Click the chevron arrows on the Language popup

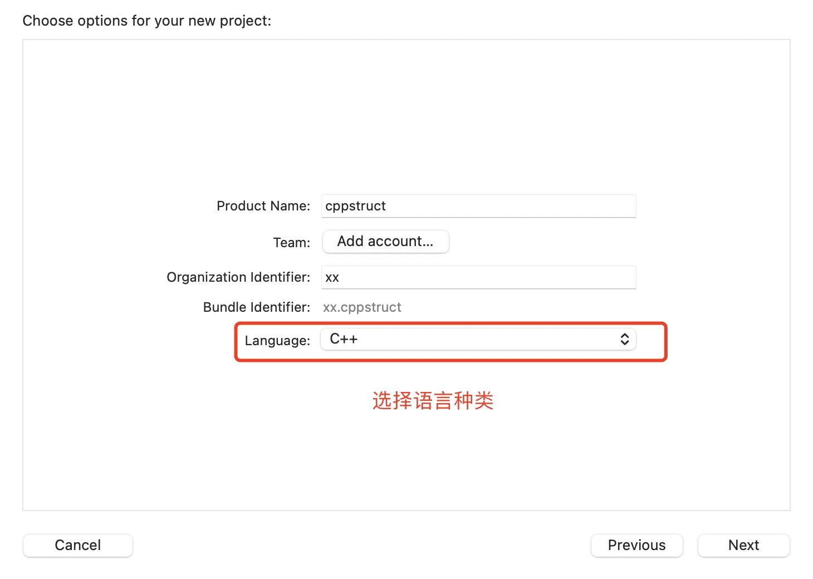tap(625, 339)
